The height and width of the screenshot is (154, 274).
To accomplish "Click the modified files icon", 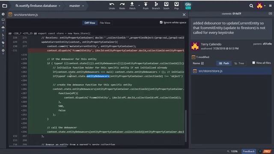I will (194, 57).
